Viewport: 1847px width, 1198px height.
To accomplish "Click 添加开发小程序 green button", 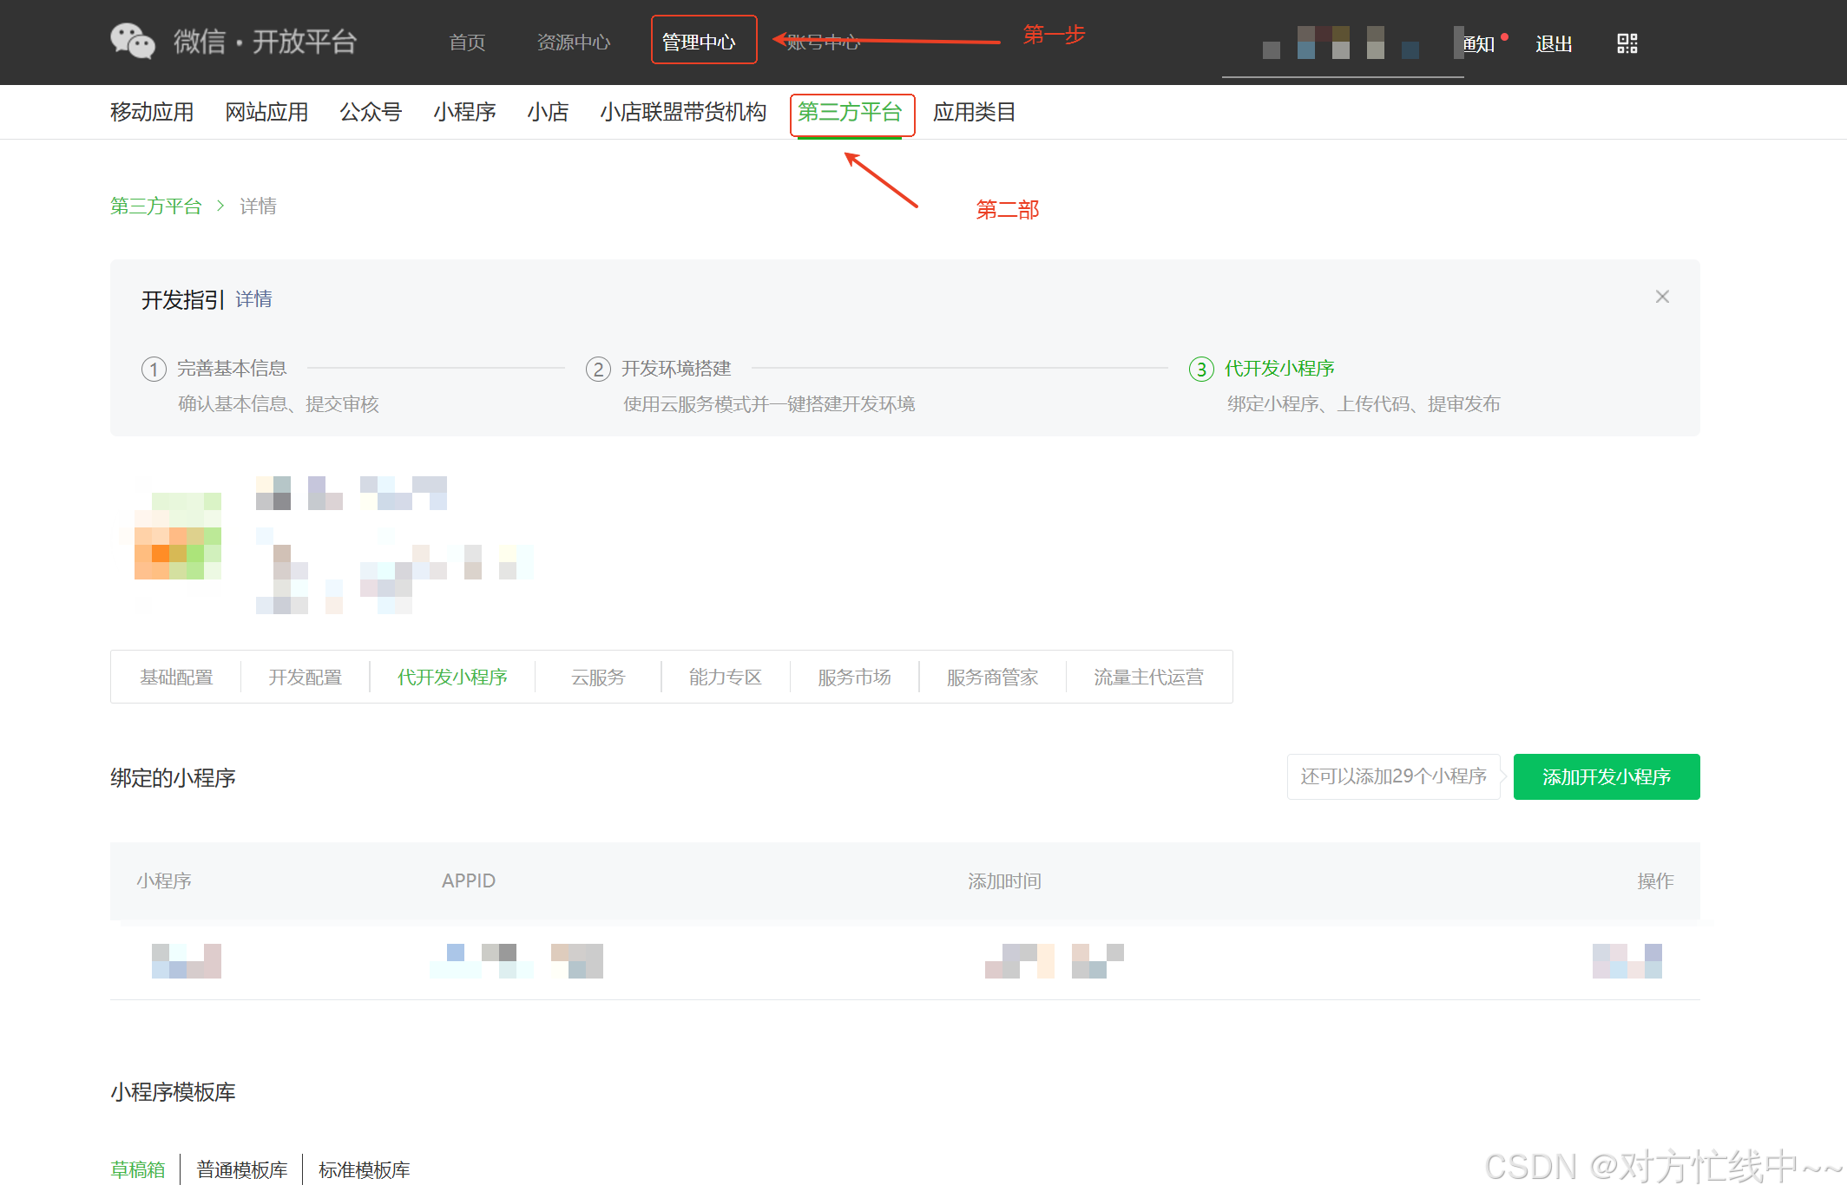I will (1606, 776).
